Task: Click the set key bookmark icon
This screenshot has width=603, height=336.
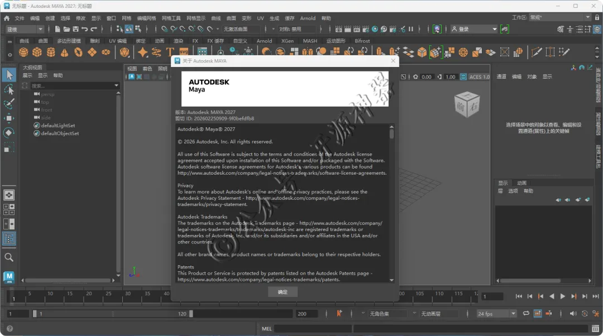Action: pyautogui.click(x=339, y=313)
